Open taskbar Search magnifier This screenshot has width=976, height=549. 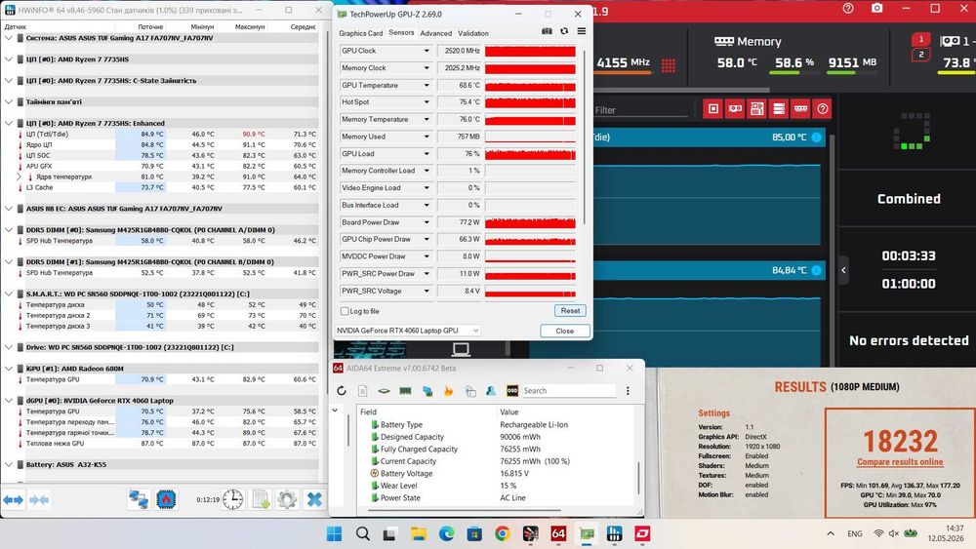363,533
